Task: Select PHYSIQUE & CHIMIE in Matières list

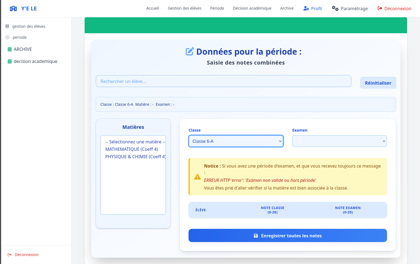Action: click(x=135, y=157)
